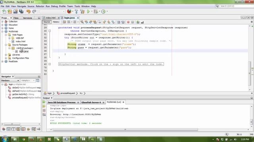Click the Clean and Build Project icon
This screenshot has height=142, width=254.
pyautogui.click(x=82, y=11)
